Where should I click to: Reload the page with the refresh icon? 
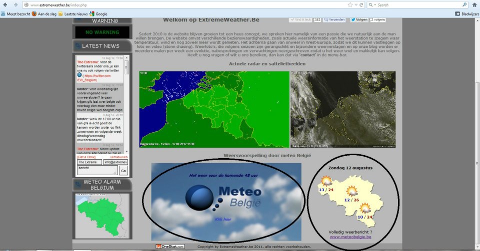coord(361,5)
